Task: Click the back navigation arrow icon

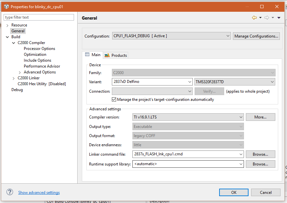Action: point(254,18)
